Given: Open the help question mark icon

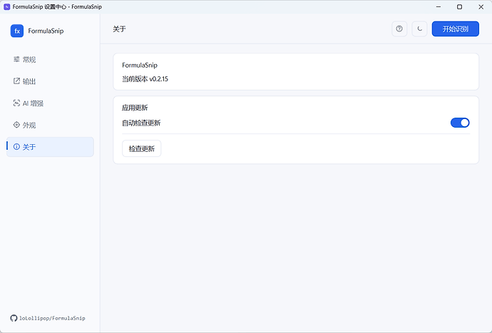Looking at the screenshot, I should pyautogui.click(x=399, y=29).
